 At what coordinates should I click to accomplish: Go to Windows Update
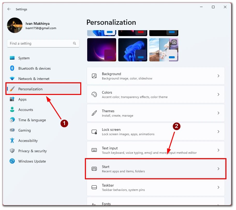click(43, 161)
